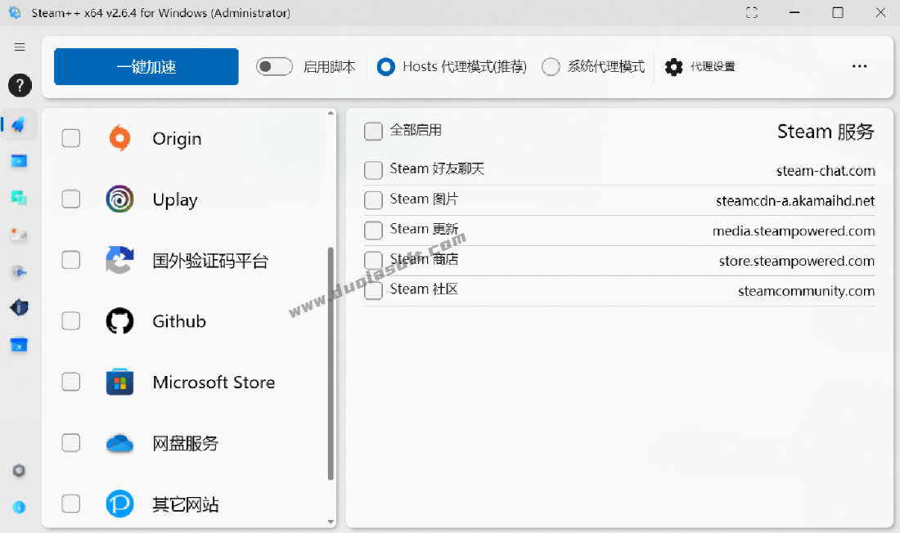Click the steamcdn-a.akamaihd.net domain text
Image resolution: width=900 pixels, height=533 pixels.
coord(795,201)
